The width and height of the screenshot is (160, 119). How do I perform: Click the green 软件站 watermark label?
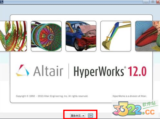click(x=149, y=104)
